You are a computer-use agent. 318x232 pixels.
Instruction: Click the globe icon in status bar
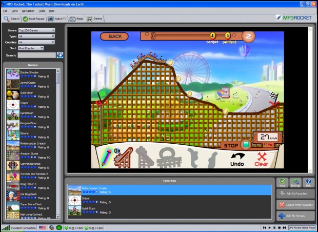click(x=51, y=228)
